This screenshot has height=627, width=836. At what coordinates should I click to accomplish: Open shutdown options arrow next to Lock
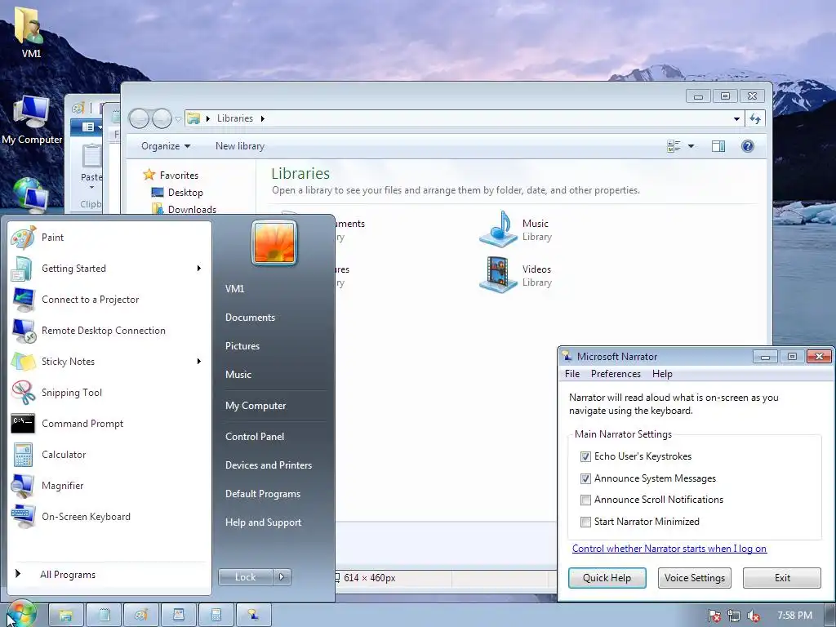tap(282, 577)
